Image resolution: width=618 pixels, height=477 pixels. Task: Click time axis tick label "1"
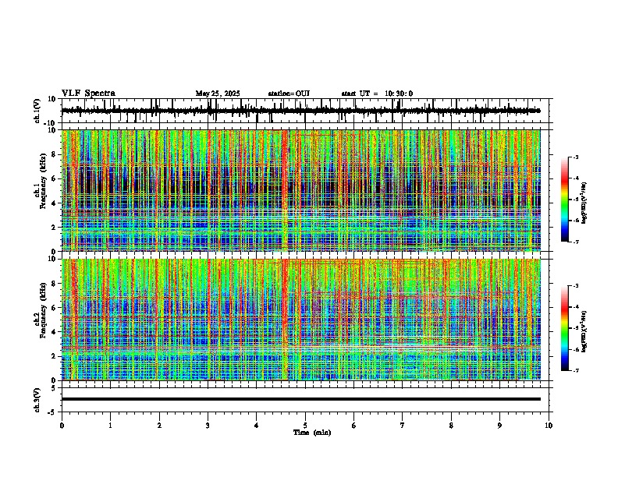[110, 426]
